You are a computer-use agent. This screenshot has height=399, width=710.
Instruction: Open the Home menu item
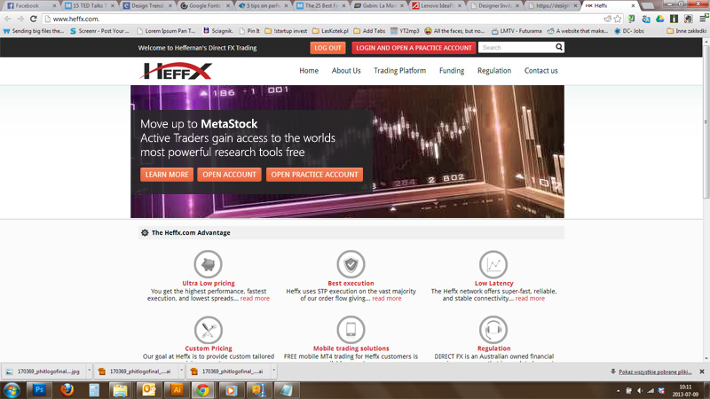pos(309,71)
